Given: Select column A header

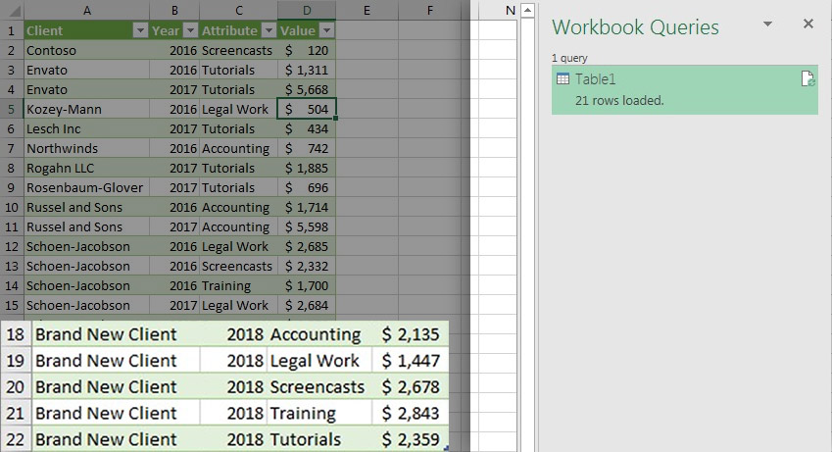Looking at the screenshot, I should coord(86,10).
